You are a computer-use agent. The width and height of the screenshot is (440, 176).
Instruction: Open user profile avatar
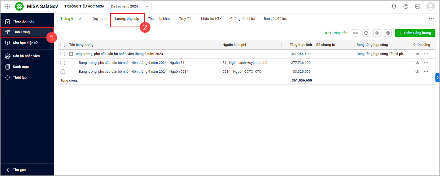[430, 6]
